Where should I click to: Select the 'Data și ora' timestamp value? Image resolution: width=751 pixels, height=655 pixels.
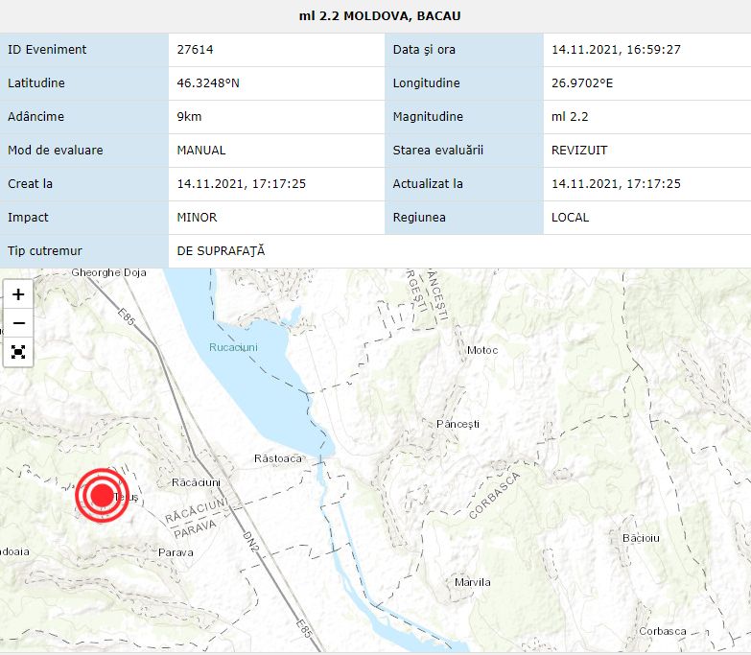point(616,50)
